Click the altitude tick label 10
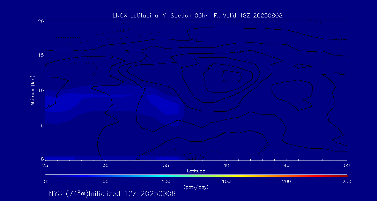 (x=40, y=90)
